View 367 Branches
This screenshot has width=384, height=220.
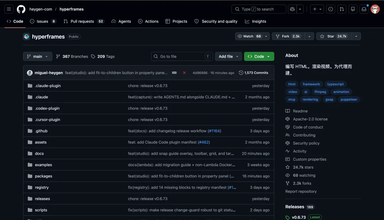click(72, 56)
